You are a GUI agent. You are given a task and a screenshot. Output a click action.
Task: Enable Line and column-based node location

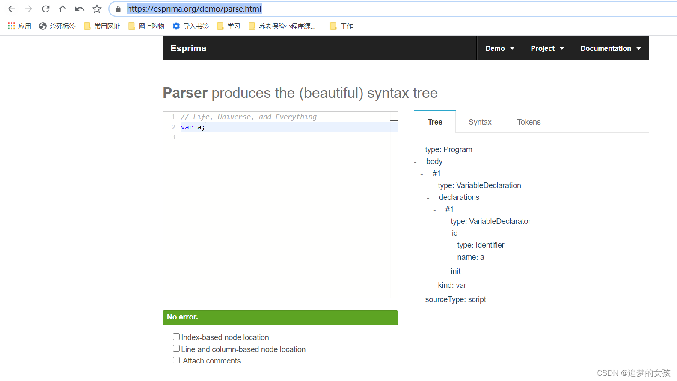(x=176, y=348)
